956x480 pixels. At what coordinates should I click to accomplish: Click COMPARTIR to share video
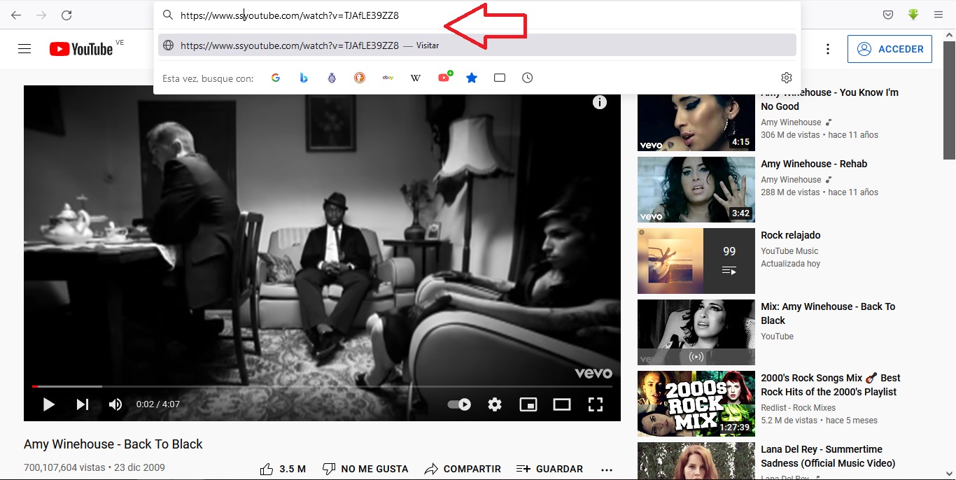pyautogui.click(x=463, y=469)
